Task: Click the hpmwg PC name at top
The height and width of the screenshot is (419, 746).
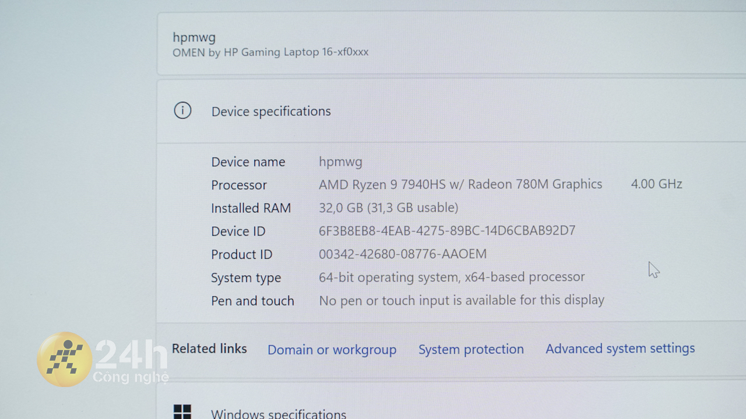Action: [x=194, y=38]
